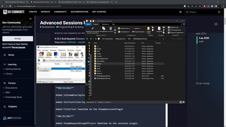The image size is (226, 127).
Task: Click WinRAR Delete (Удалить) toolbar icon
Action: coord(71,55)
